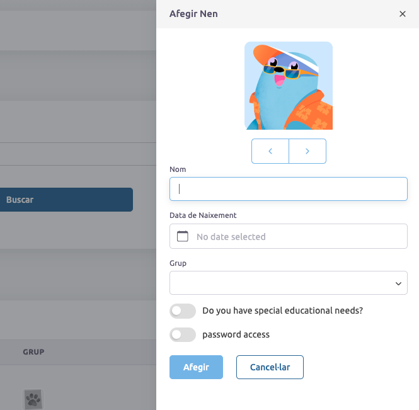
Task: Show the next avatar
Action: pos(307,151)
